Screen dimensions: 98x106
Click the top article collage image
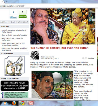(63, 26)
